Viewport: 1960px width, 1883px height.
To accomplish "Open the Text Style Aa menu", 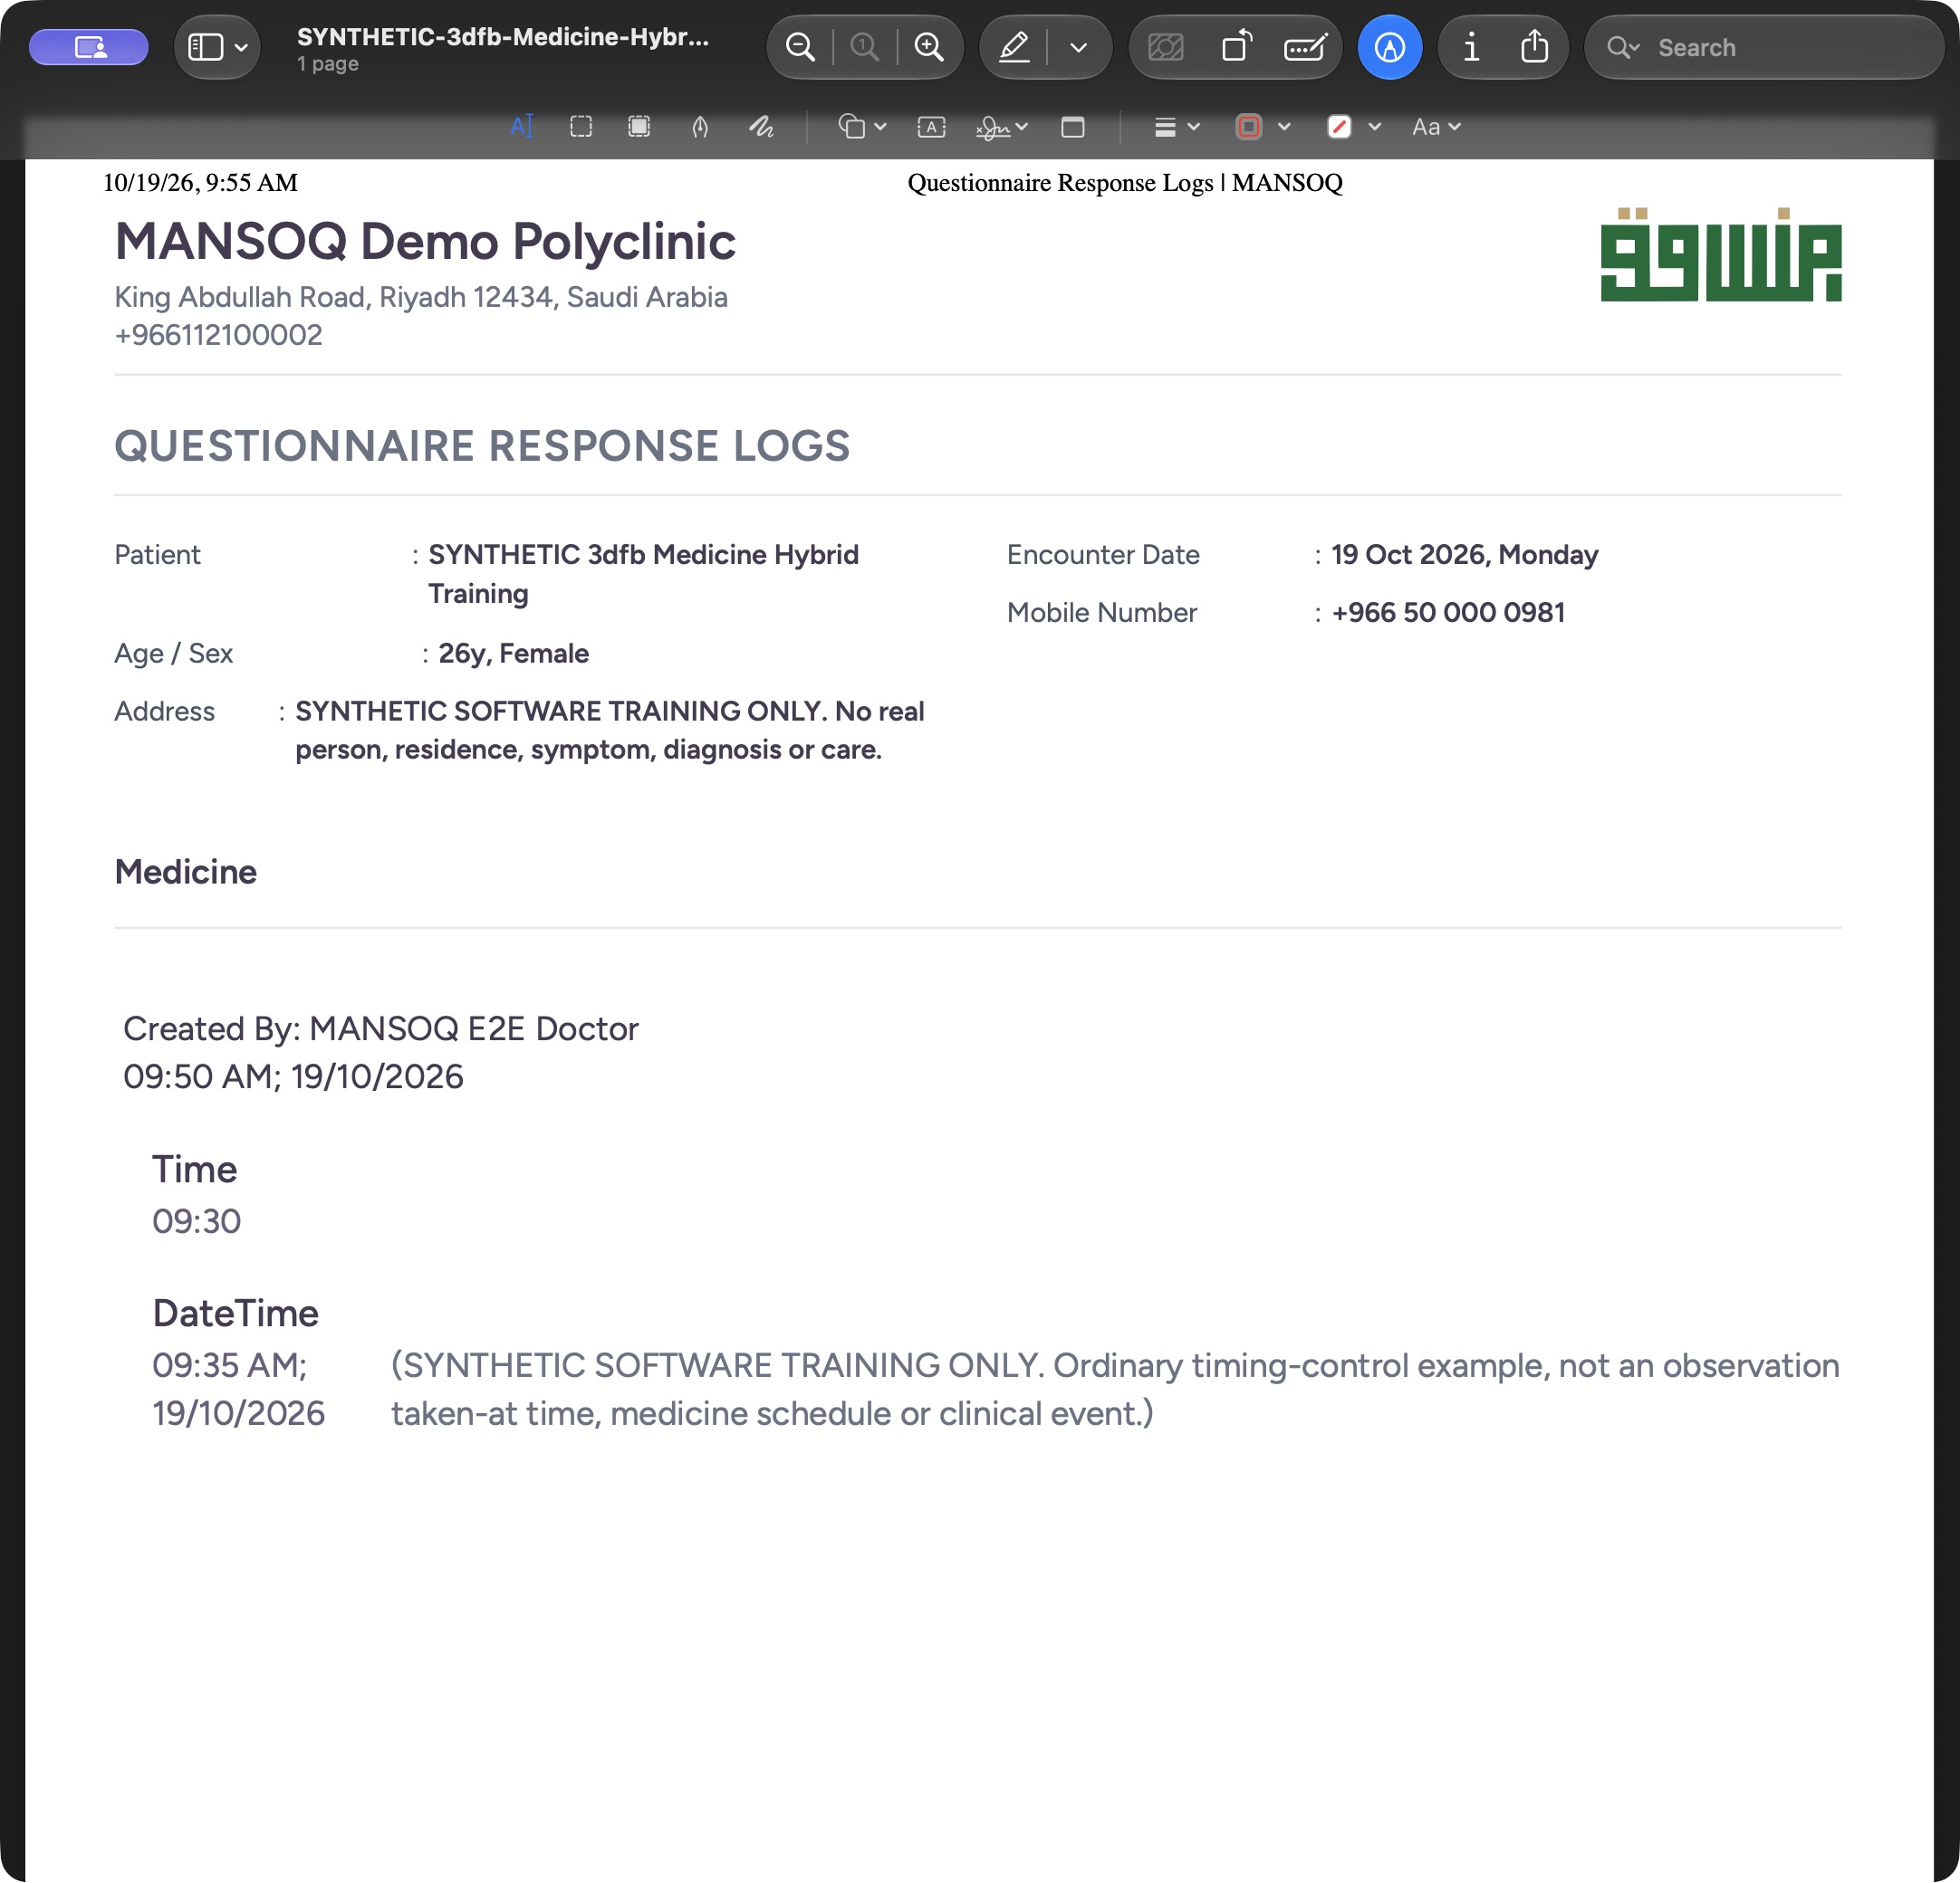I will (x=1436, y=127).
